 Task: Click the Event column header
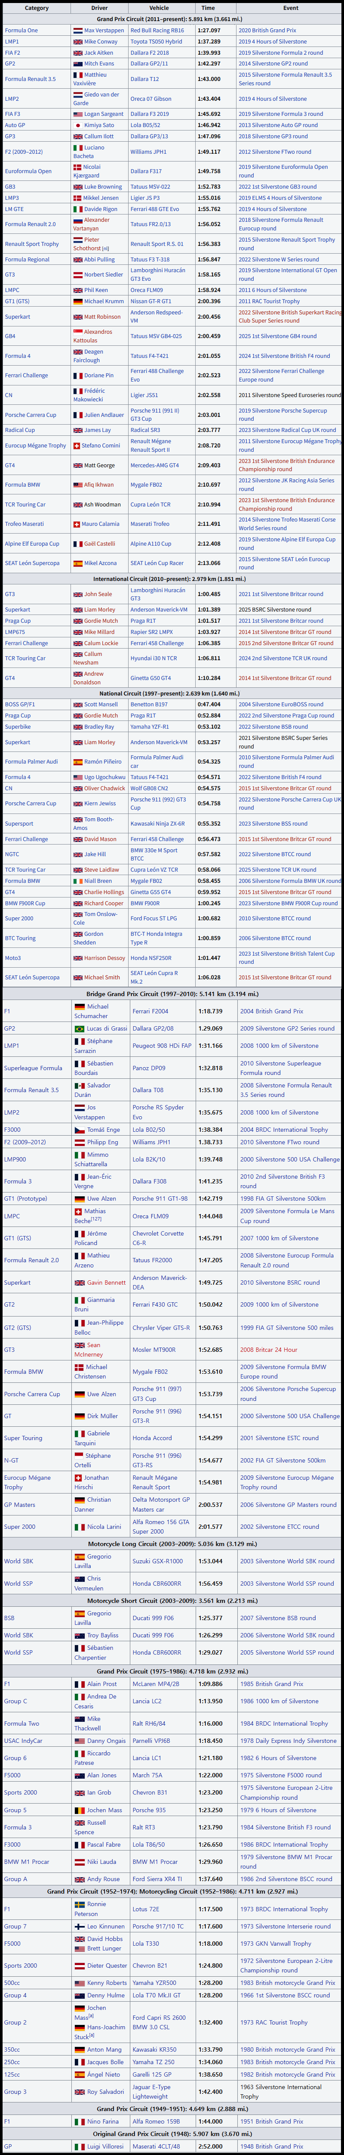291,7
